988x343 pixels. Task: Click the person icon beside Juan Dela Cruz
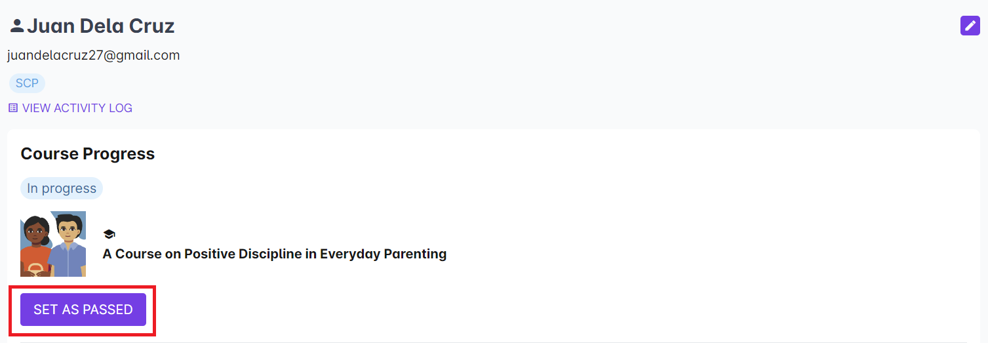pos(16,26)
